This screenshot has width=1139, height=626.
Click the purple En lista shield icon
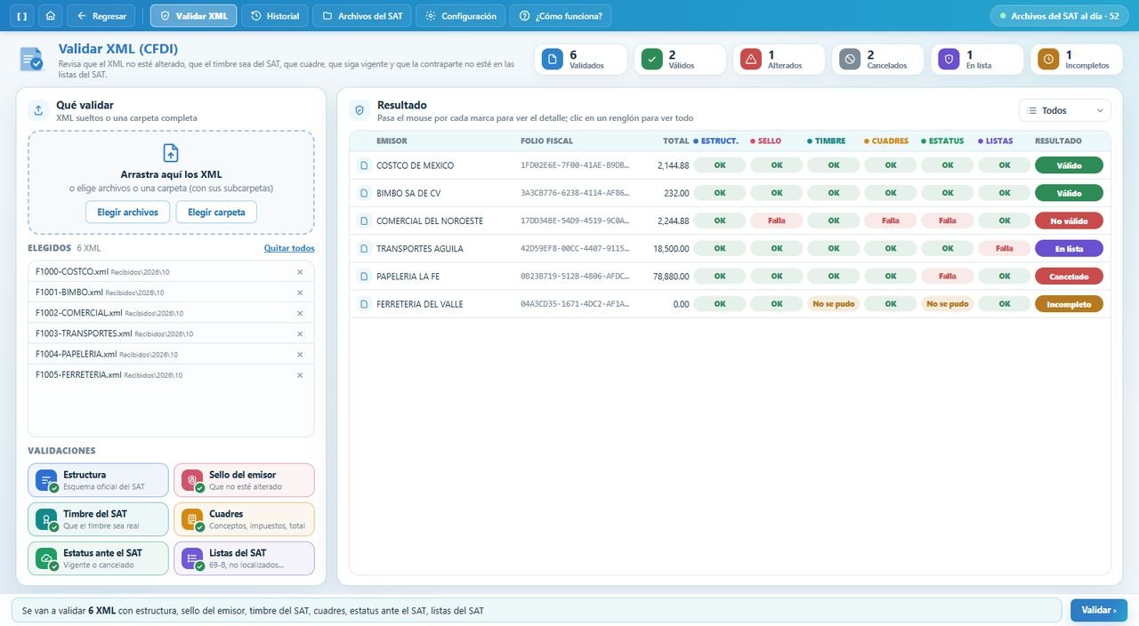[949, 60]
